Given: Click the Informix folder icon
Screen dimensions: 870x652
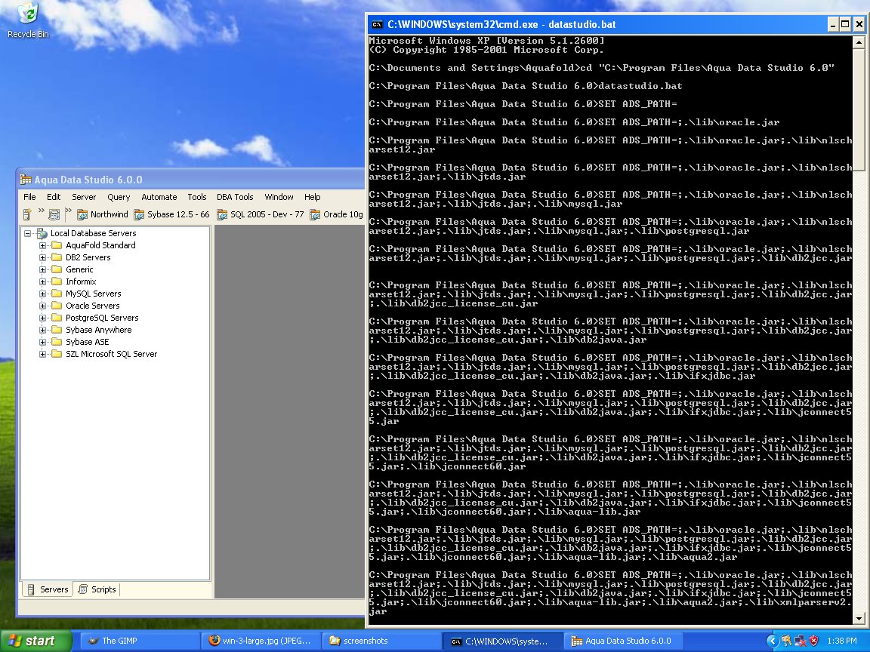Looking at the screenshot, I should pos(57,281).
